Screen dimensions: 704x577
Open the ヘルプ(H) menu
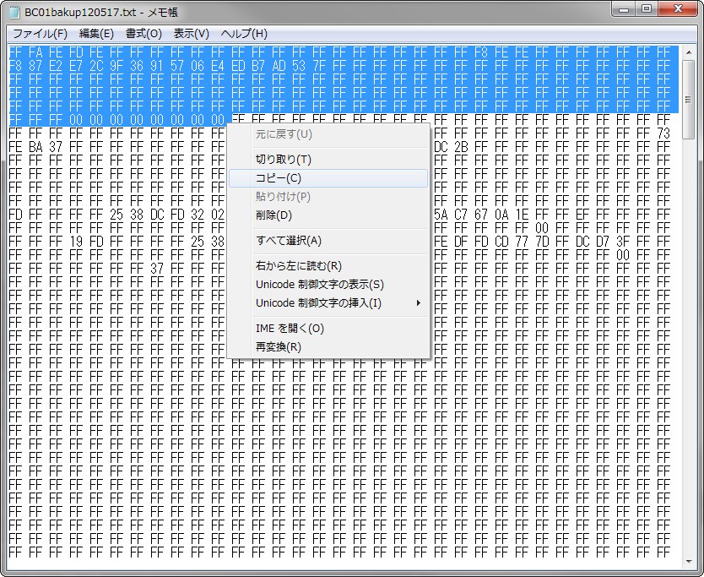pyautogui.click(x=244, y=34)
